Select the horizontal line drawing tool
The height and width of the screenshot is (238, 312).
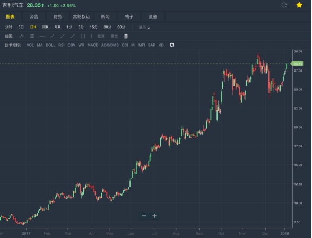coord(42,36)
